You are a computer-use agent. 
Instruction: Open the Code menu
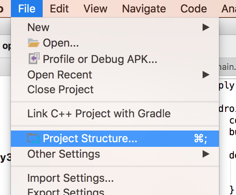pyautogui.click(x=194, y=9)
